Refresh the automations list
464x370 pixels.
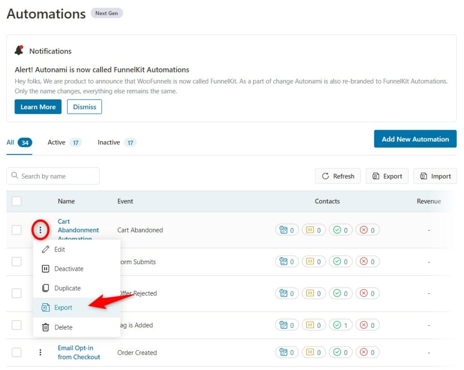point(338,176)
